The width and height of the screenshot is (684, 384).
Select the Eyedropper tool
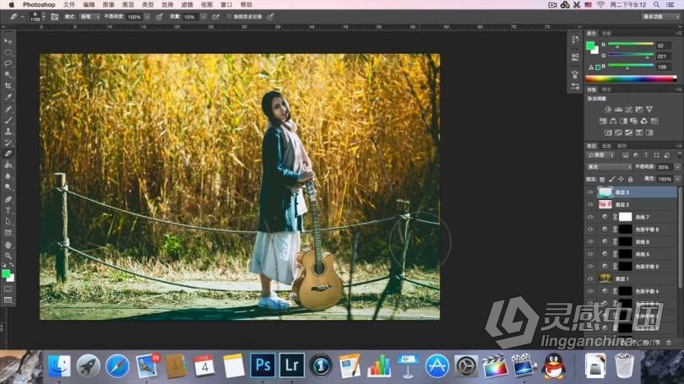pos(8,97)
